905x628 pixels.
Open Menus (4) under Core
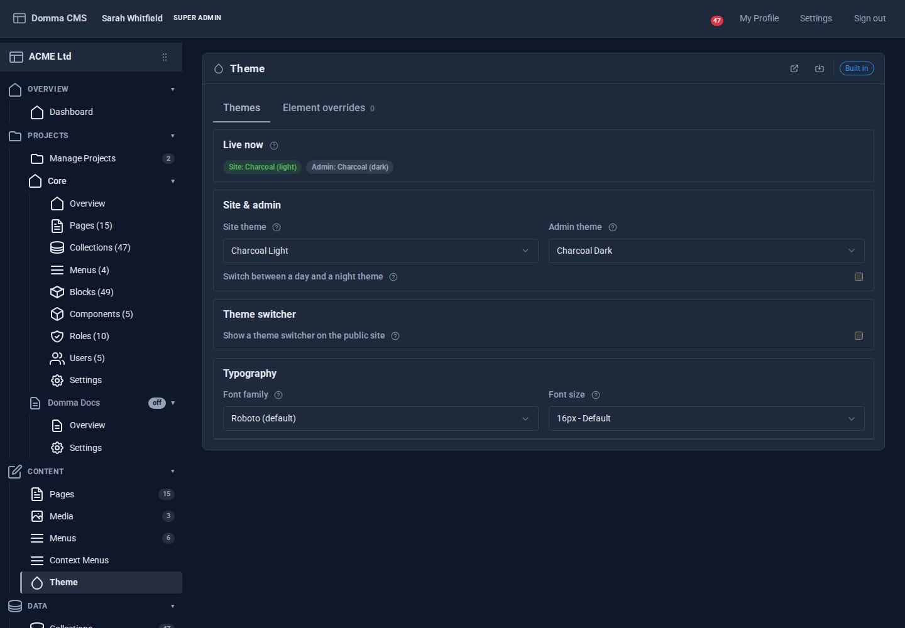click(89, 271)
